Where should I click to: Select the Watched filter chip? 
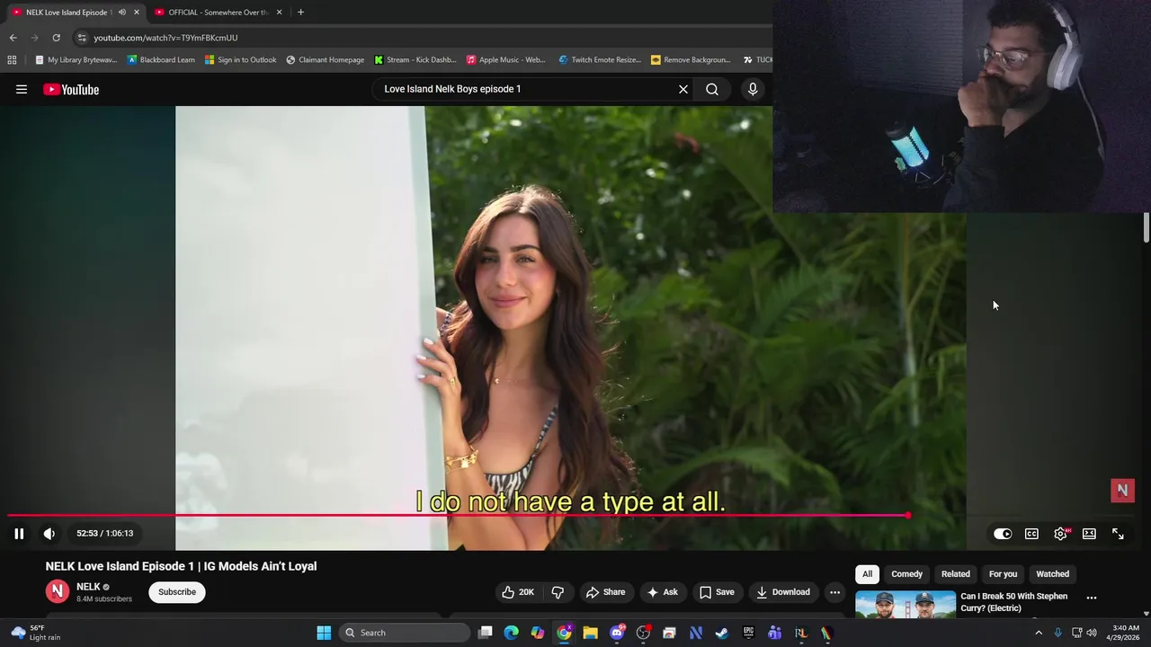tap(1052, 574)
